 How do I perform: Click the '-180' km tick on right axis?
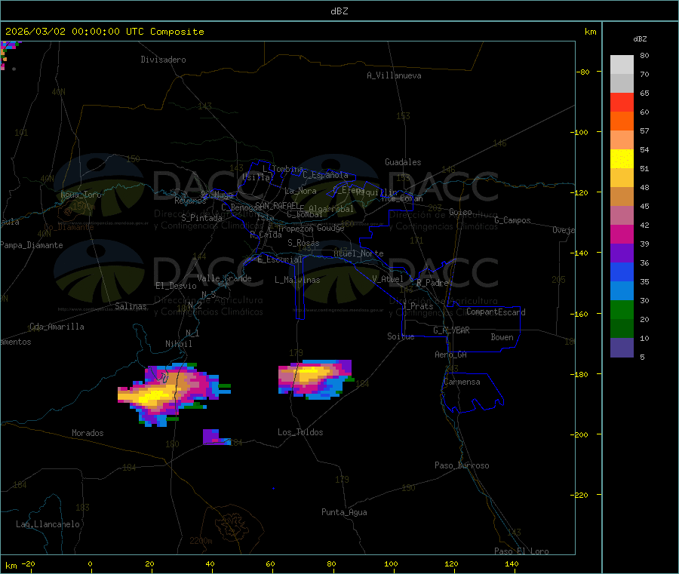pyautogui.click(x=582, y=374)
